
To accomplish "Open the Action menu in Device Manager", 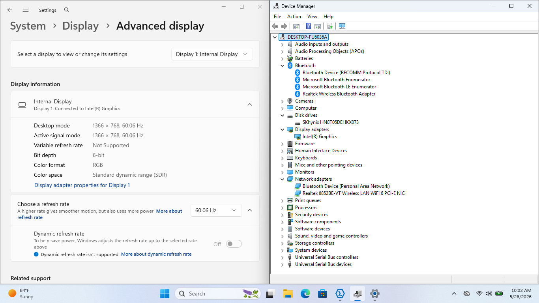I will [294, 17].
